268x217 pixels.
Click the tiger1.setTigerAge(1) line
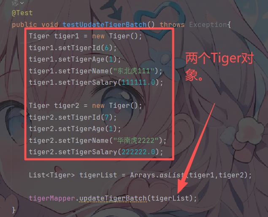pyautogui.click(x=75, y=59)
